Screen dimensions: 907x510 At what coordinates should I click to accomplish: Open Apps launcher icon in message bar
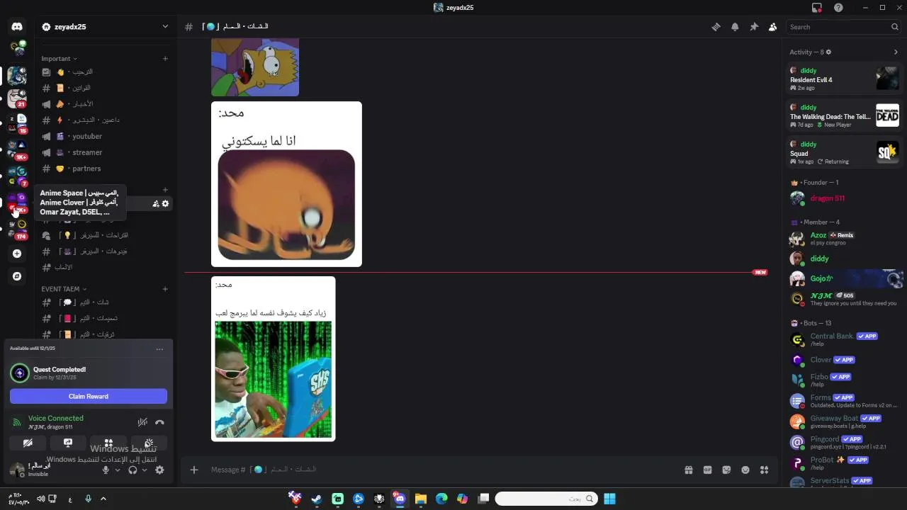[x=764, y=470]
